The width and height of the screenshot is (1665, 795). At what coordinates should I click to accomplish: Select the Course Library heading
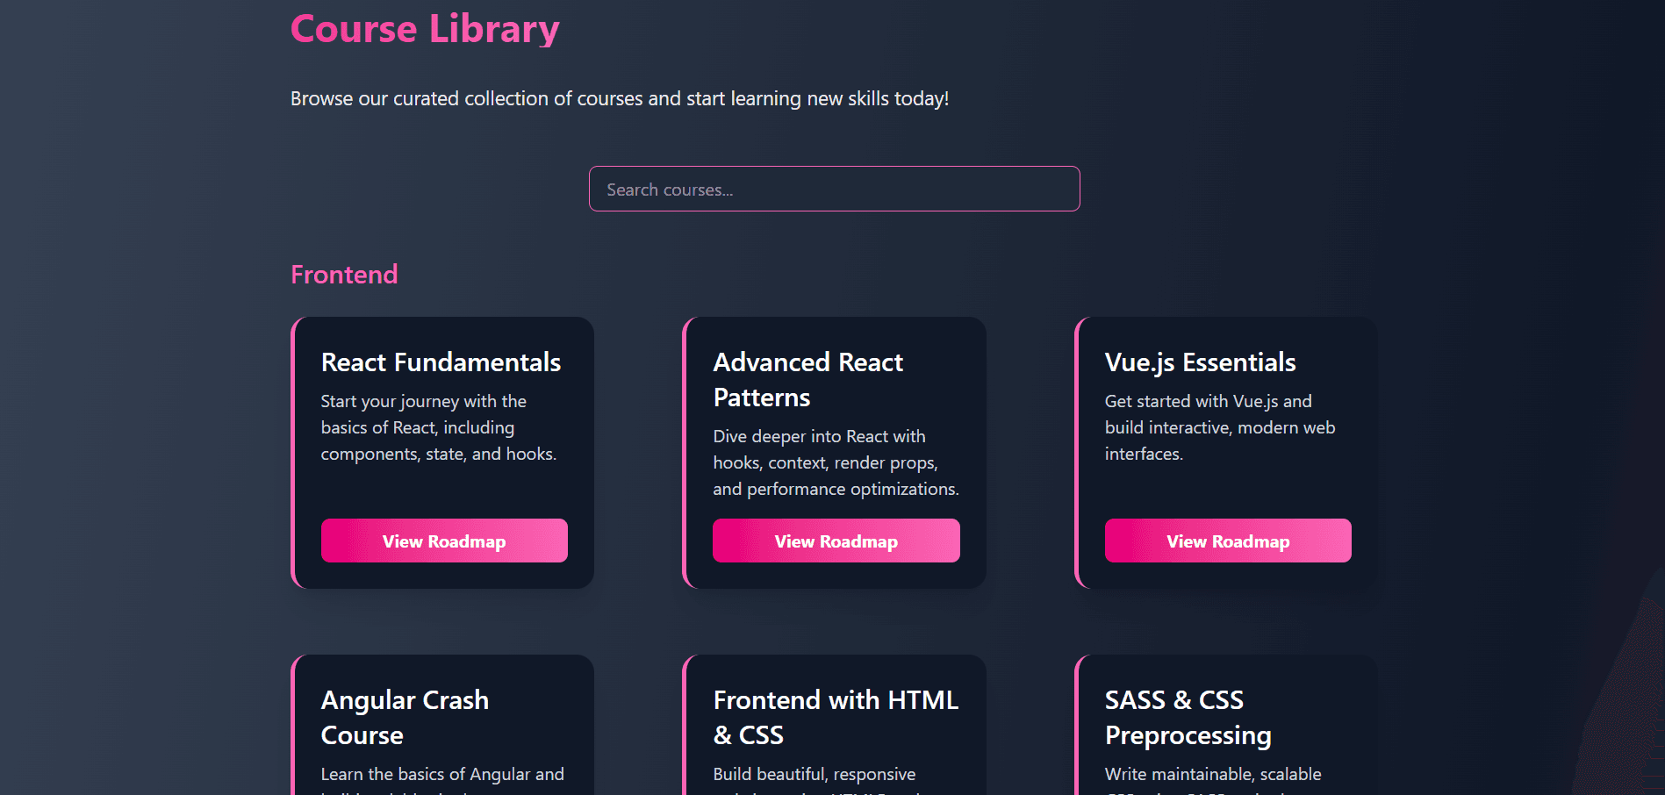pyautogui.click(x=425, y=29)
